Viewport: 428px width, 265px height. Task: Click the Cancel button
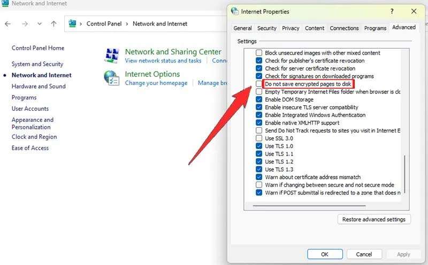tap(364, 254)
